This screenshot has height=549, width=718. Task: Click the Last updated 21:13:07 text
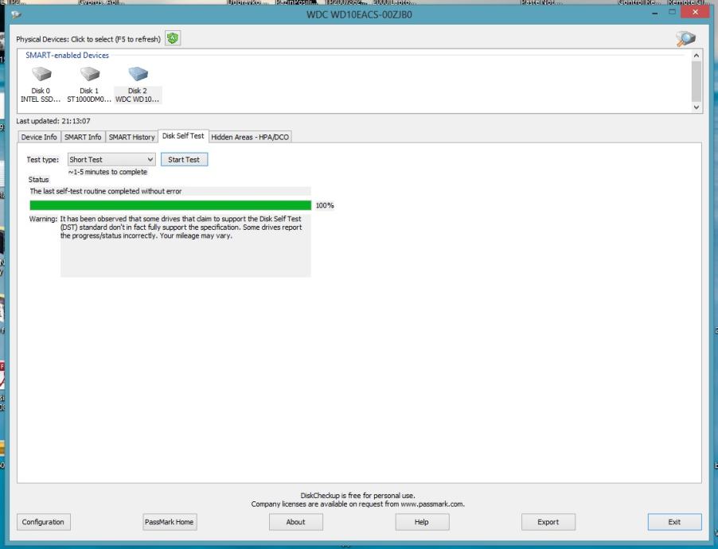53,121
